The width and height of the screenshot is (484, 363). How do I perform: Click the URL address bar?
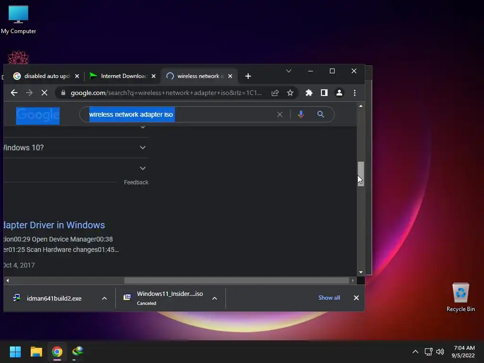click(x=166, y=93)
